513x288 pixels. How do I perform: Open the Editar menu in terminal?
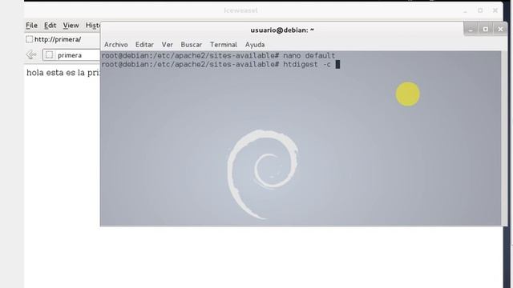(x=144, y=45)
